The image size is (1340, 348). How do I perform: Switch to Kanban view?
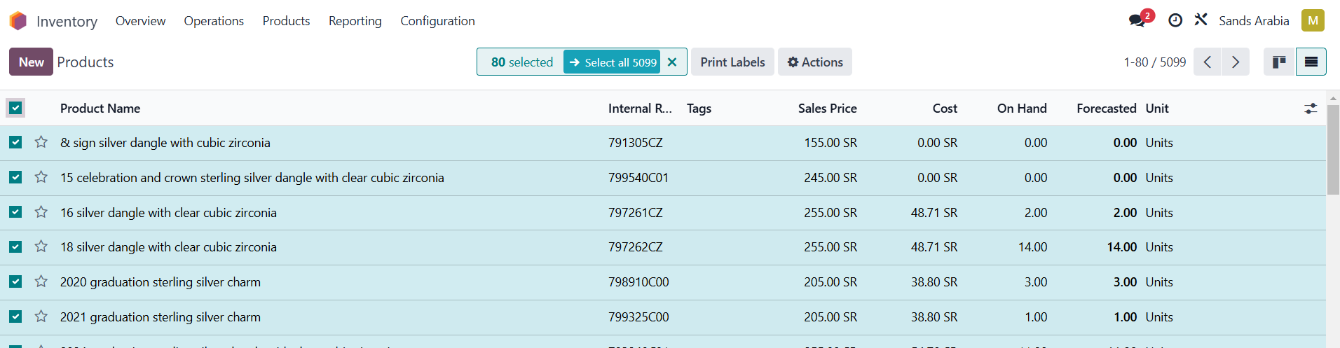click(x=1279, y=62)
